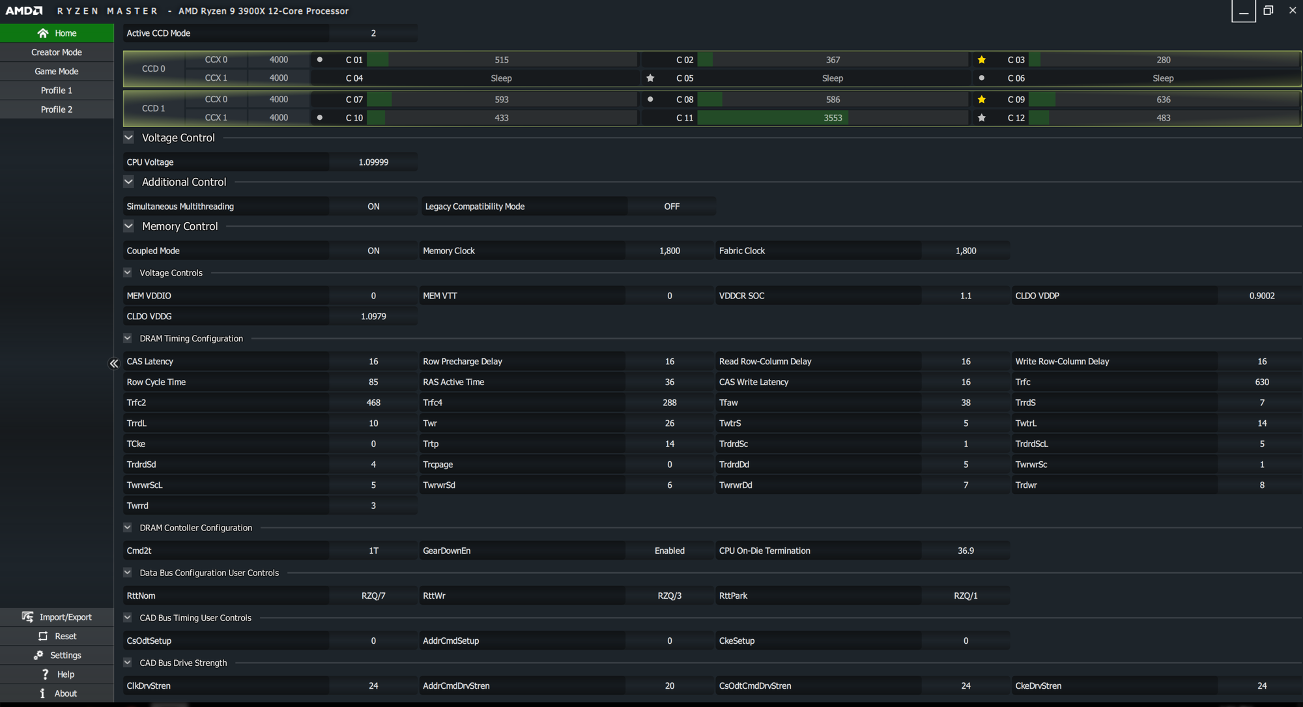
Task: Click the Import/Export icon
Action: 27,616
